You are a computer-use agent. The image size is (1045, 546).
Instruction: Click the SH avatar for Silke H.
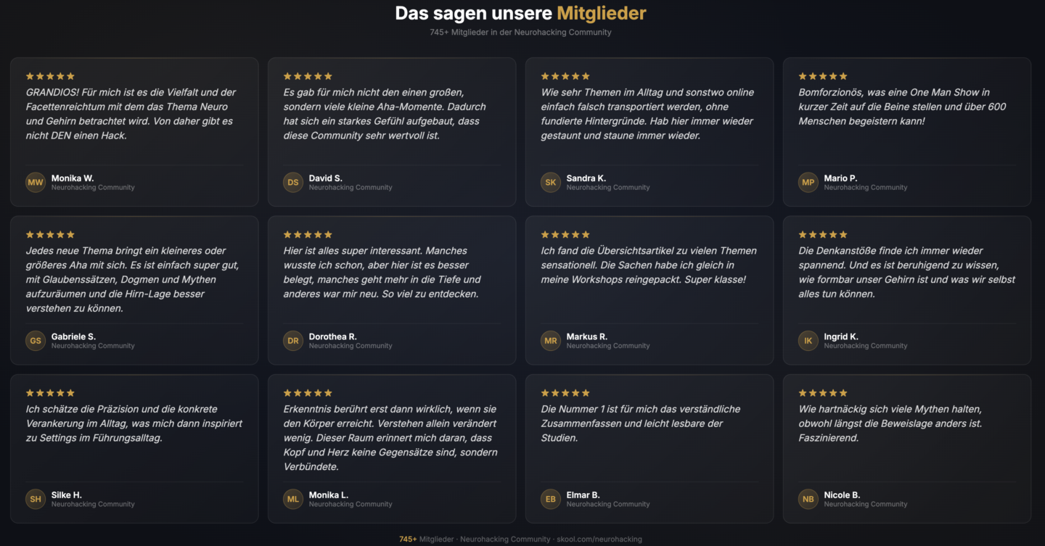[x=36, y=499]
